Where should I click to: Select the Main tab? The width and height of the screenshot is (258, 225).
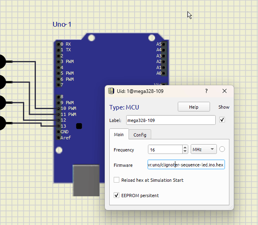(119, 135)
